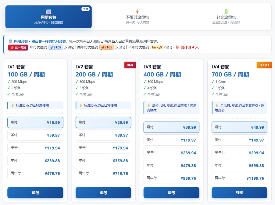
Task: Select LV1 年付 ¥239.88 option
Action: pos(35,161)
